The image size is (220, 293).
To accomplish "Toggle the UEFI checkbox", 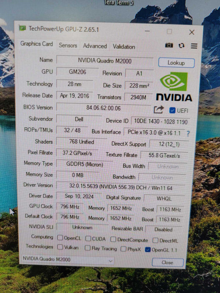I will [172, 110].
